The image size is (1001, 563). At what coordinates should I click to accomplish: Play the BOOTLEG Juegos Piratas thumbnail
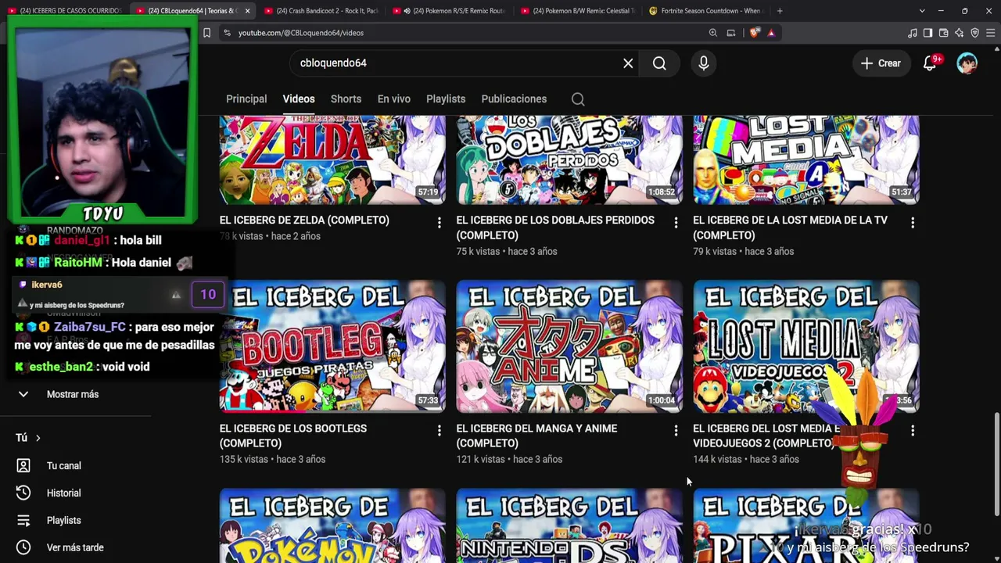point(332,346)
